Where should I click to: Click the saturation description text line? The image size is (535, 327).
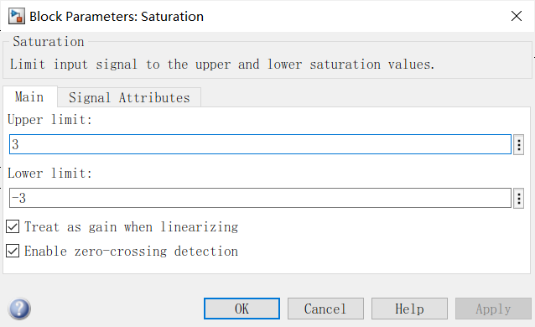pos(222,65)
